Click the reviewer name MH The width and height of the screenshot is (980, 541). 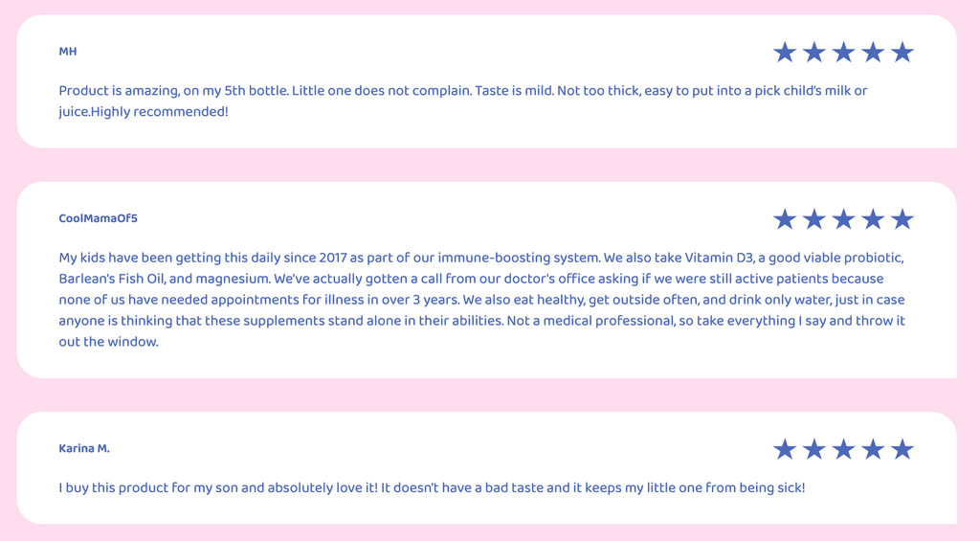point(68,52)
